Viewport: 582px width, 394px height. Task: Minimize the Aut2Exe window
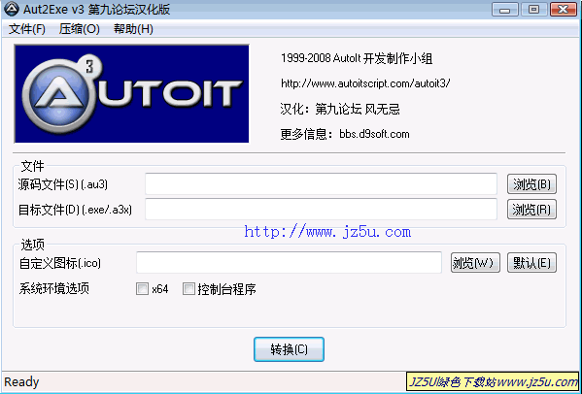pos(505,10)
